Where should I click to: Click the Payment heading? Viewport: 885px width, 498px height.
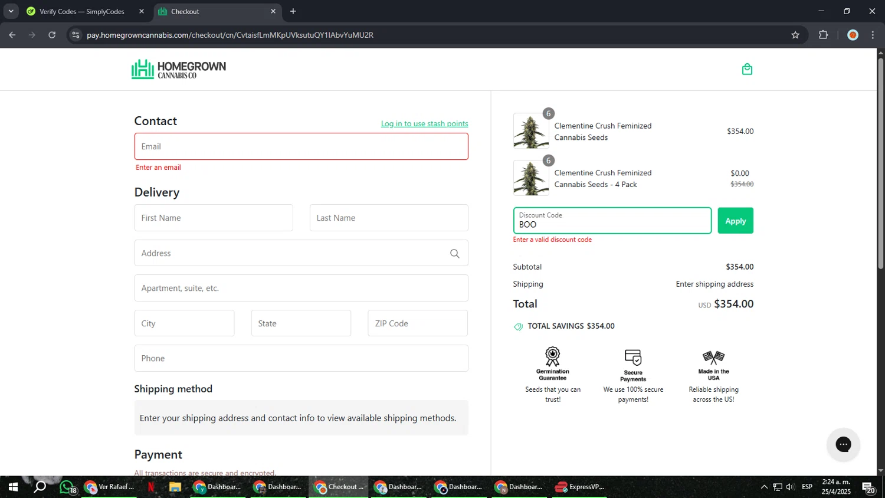pyautogui.click(x=158, y=454)
